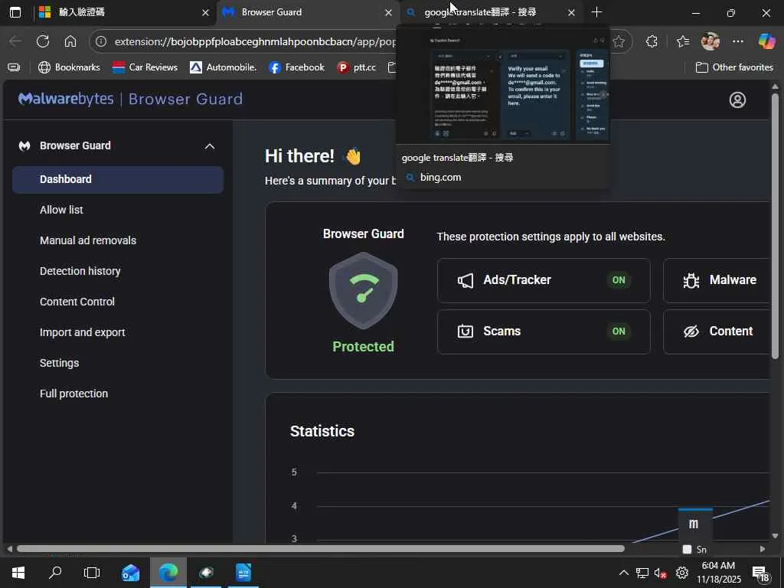The width and height of the screenshot is (784, 588).
Task: Click the Malwarebytes Browser Guard logo
Action: tap(130, 99)
